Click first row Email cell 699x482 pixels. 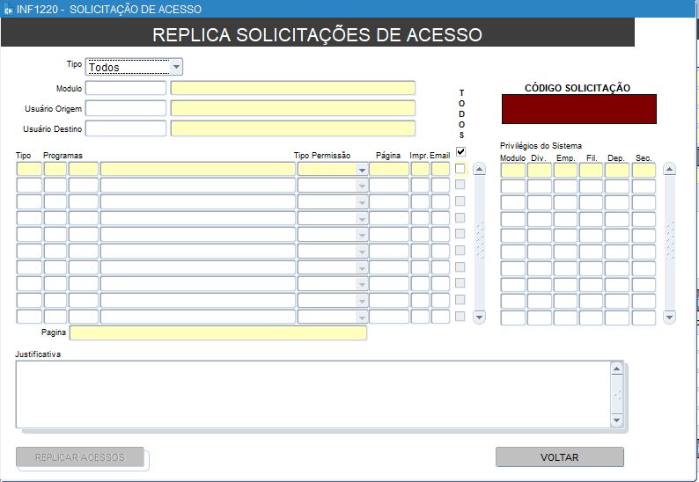coord(440,169)
